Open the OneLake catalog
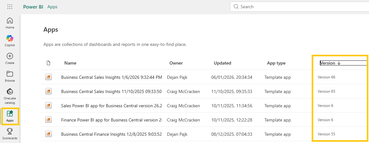 coord(10,96)
